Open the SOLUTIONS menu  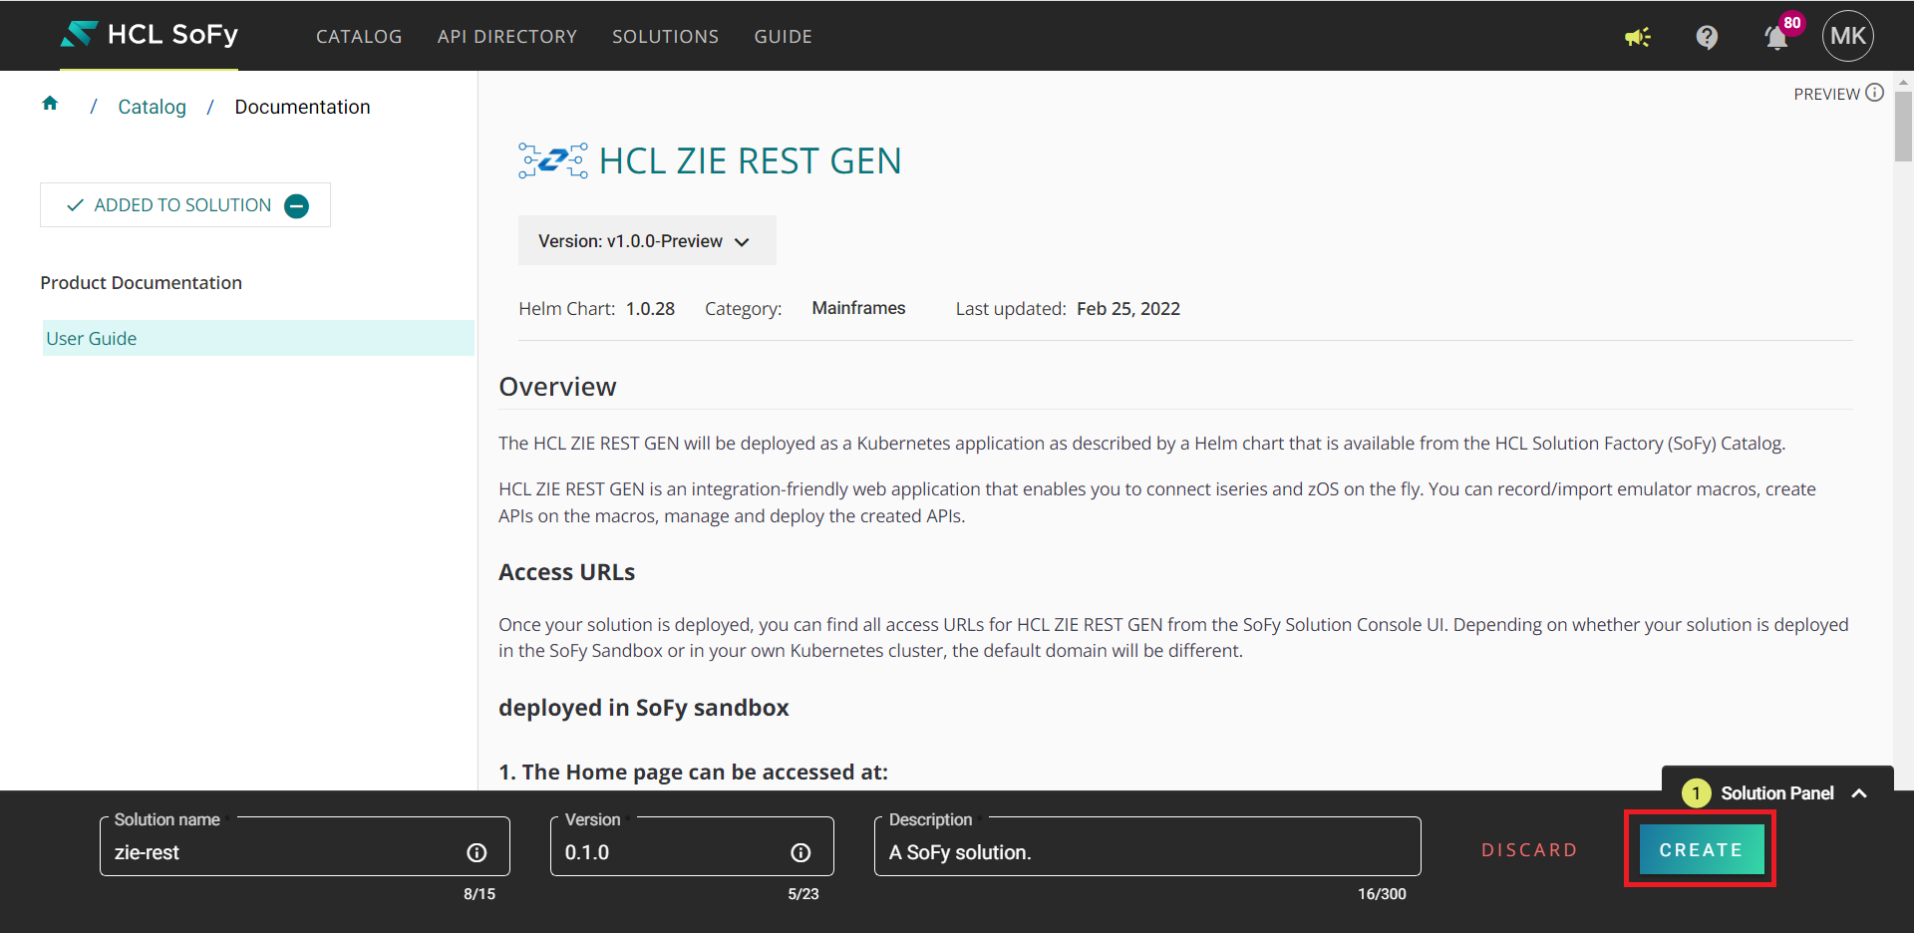[665, 37]
